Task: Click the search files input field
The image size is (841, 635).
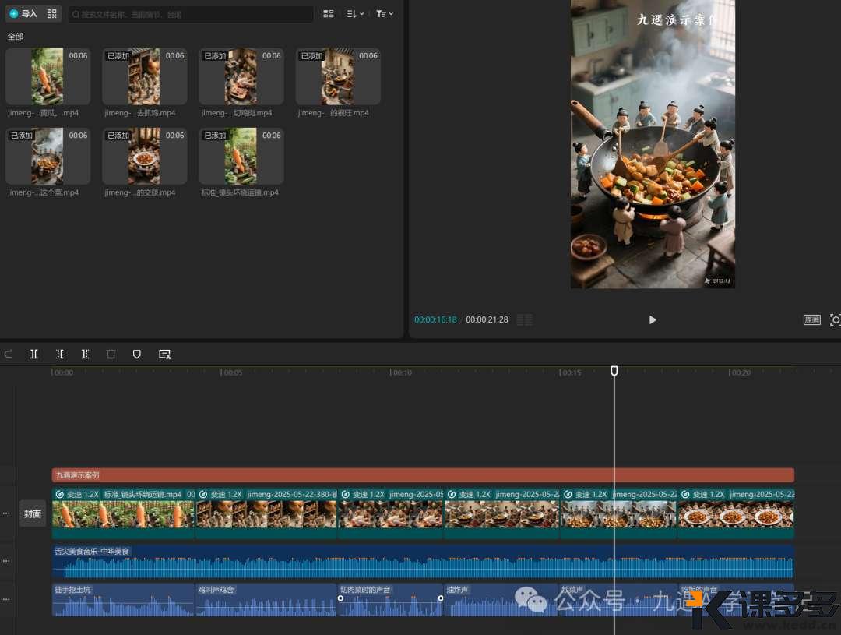Action: click(x=191, y=14)
